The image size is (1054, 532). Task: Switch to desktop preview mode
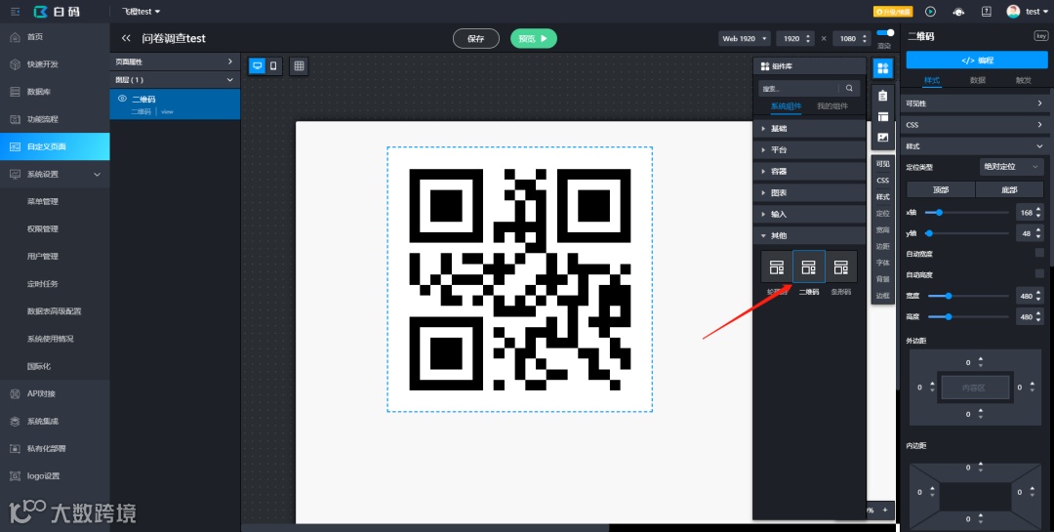[257, 66]
